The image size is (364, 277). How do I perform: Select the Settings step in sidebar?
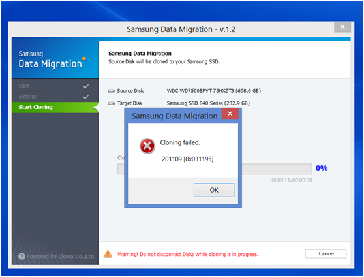point(55,97)
